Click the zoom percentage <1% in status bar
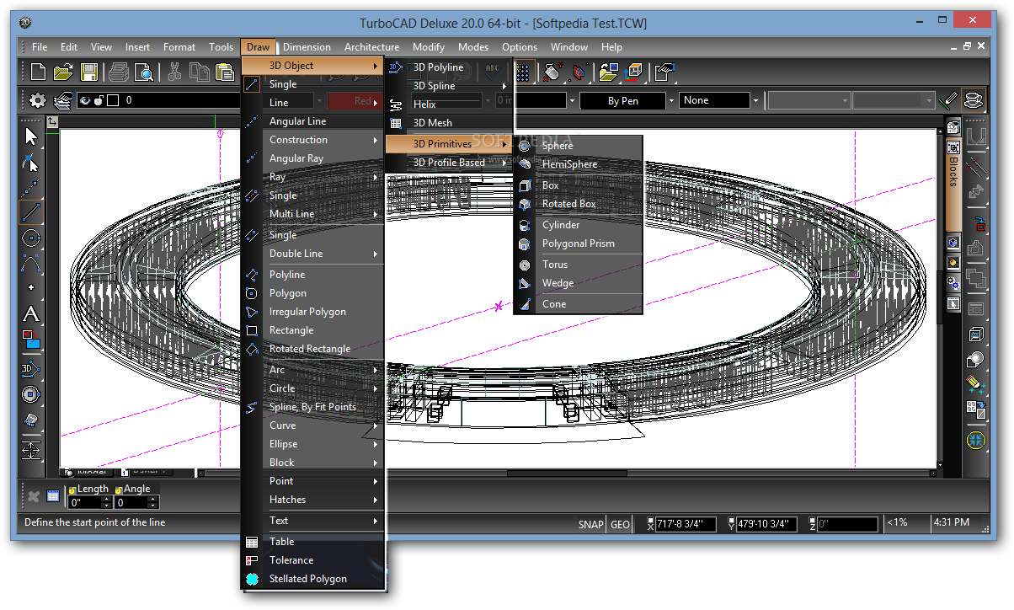The image size is (1014, 610). [897, 523]
